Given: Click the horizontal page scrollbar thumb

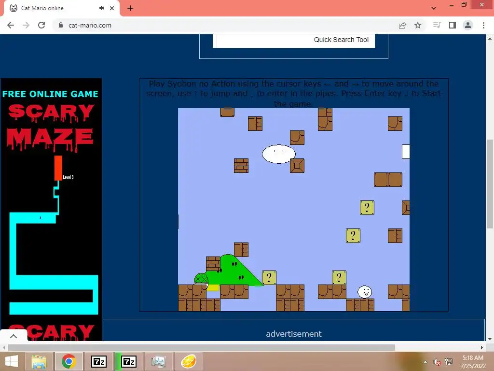Looking at the screenshot, I should tap(202, 347).
